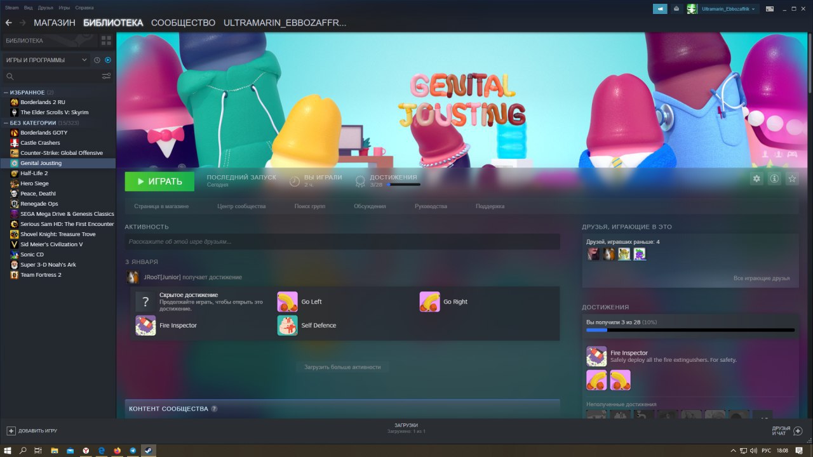Click Fire Inspector icon in achievements panel
This screenshot has height=457, width=813.
pyautogui.click(x=596, y=356)
